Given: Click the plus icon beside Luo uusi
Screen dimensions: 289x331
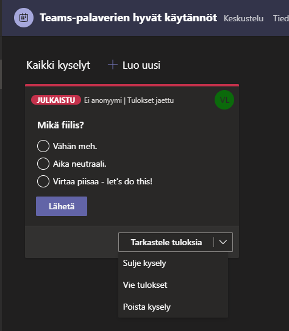Looking at the screenshot, I should click(113, 64).
